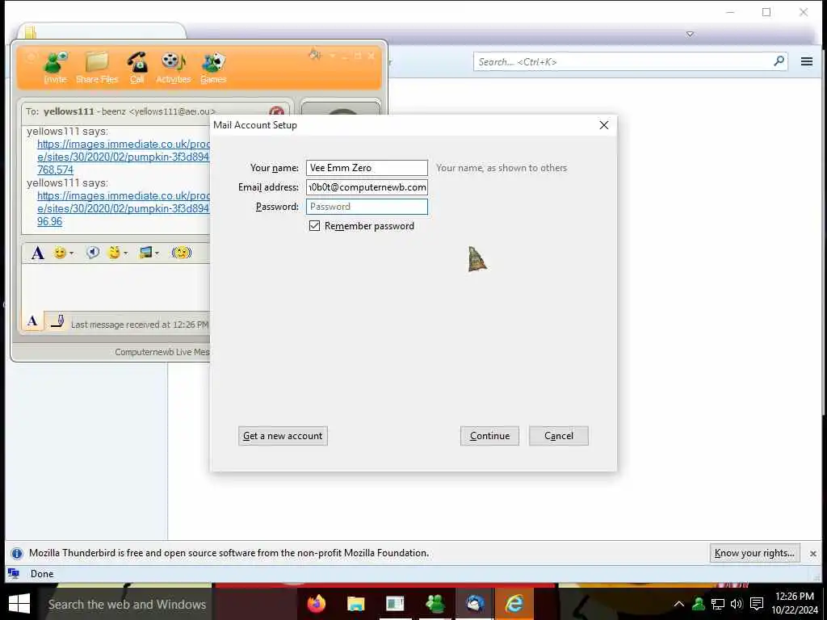Click the red block-contact icon beside the yellows111 header

click(276, 111)
